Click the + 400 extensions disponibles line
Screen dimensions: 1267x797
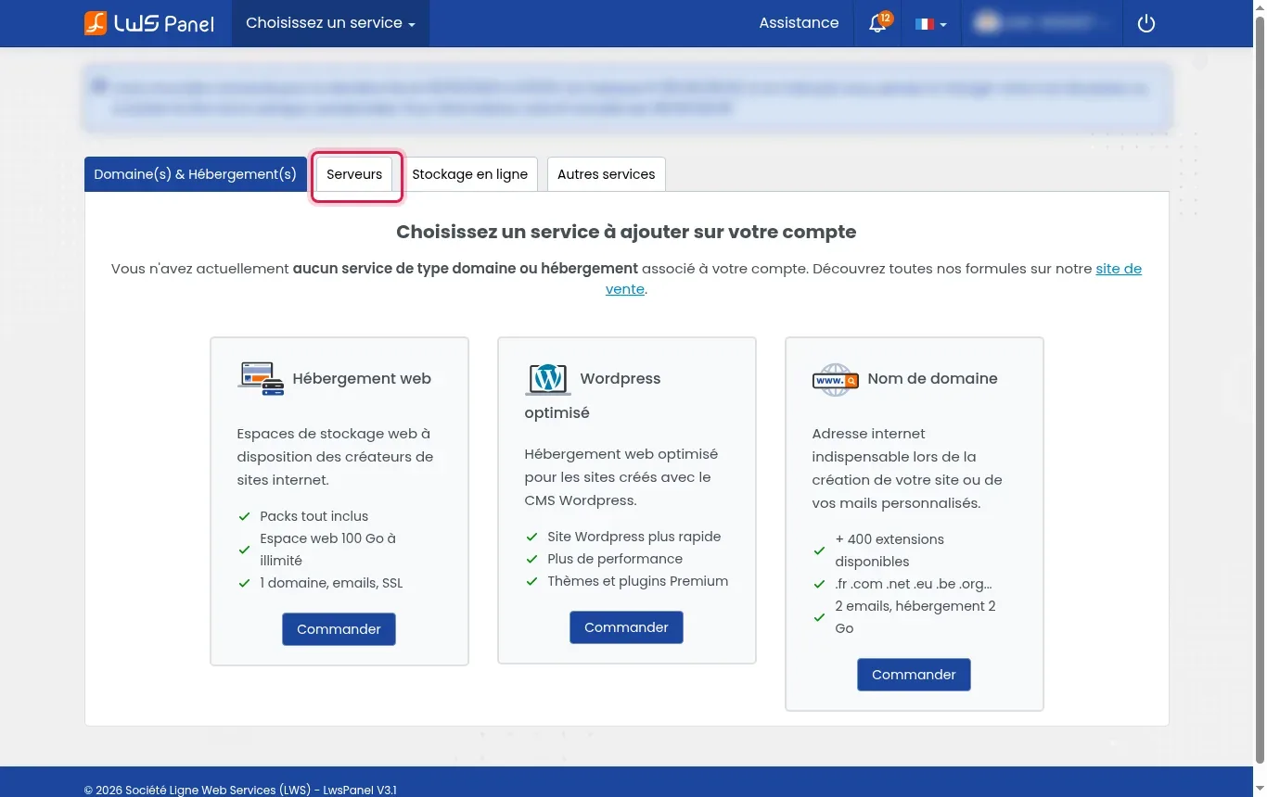pyautogui.click(x=889, y=550)
